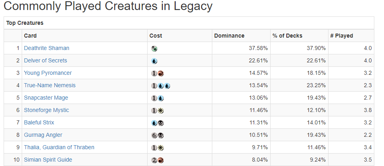Click True-Name Nemesis' generic one mana icon
384x166 pixels.
154,86
